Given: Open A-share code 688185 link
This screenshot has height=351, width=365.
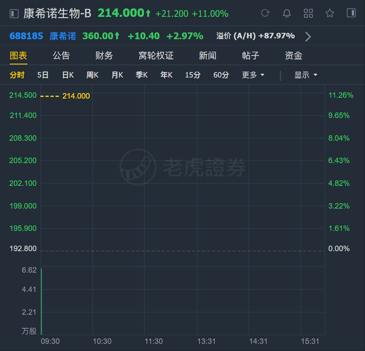Looking at the screenshot, I should click(26, 36).
